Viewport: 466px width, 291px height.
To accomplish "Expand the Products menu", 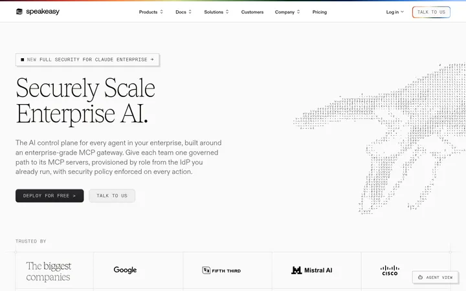I will [151, 12].
